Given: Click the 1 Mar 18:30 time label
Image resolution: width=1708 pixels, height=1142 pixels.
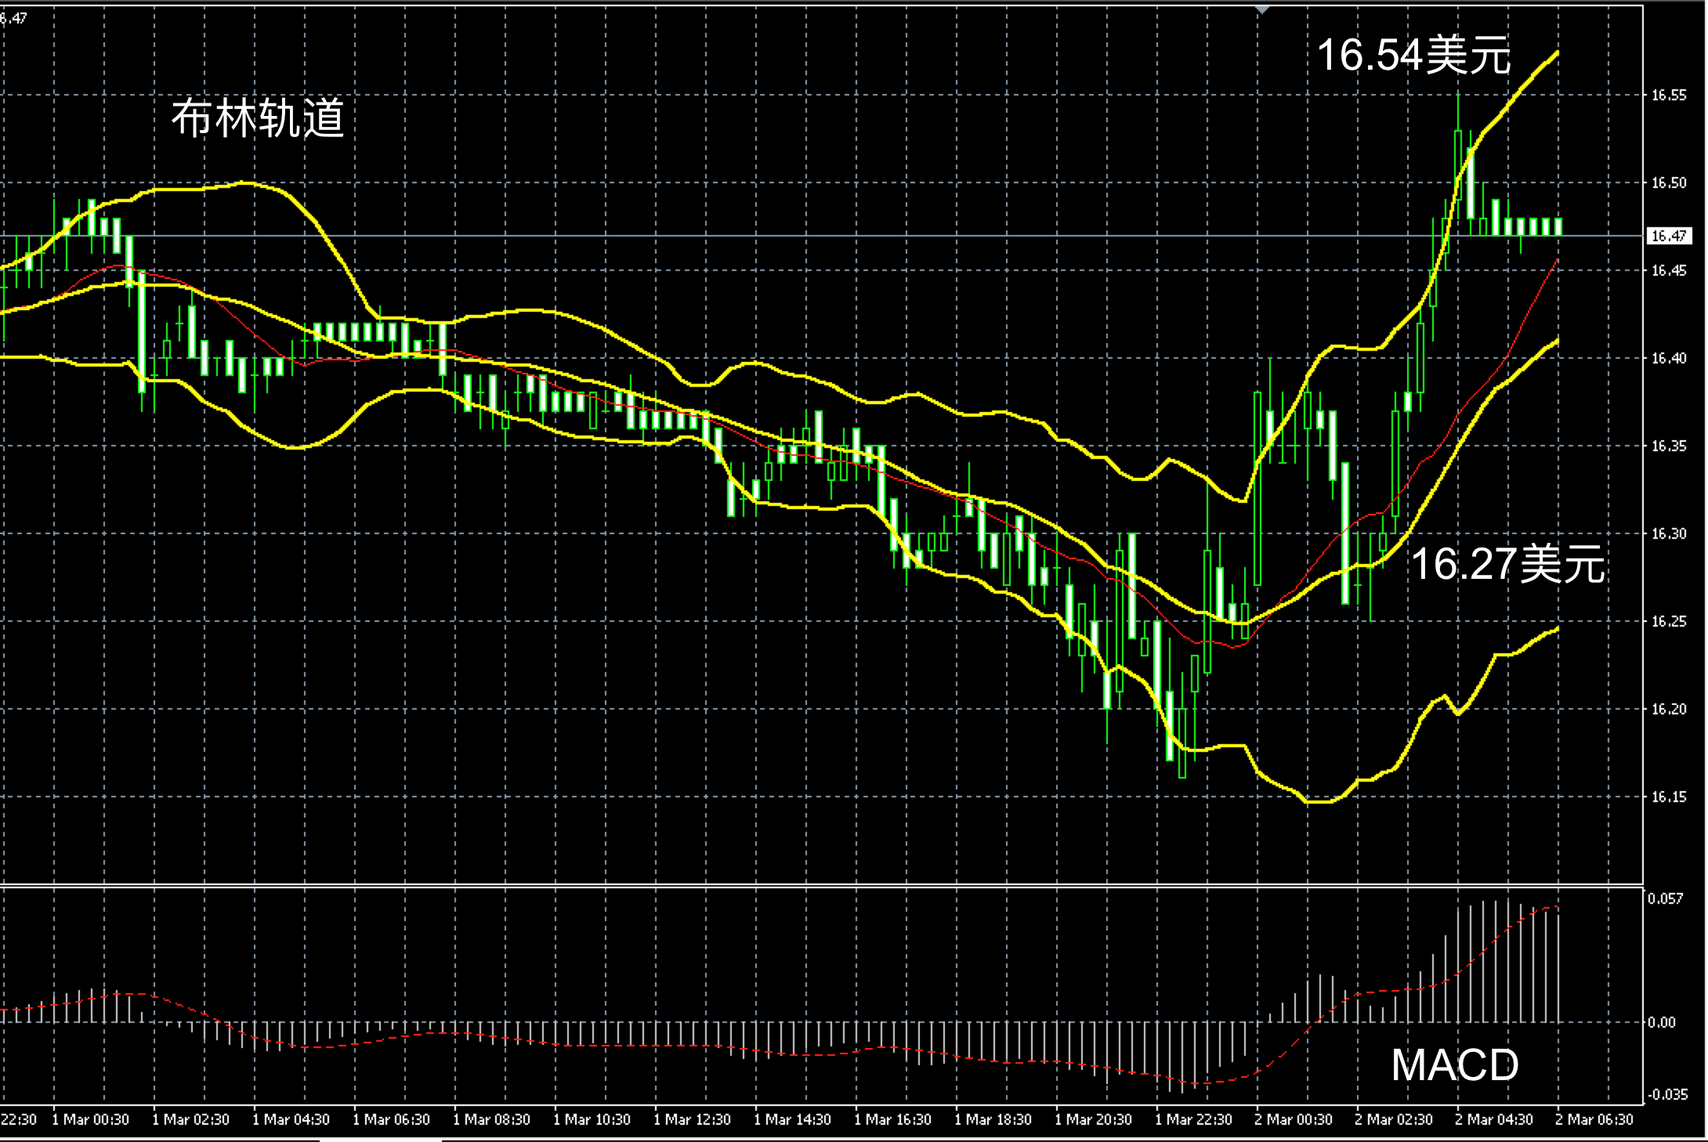Looking at the screenshot, I should tap(993, 1120).
